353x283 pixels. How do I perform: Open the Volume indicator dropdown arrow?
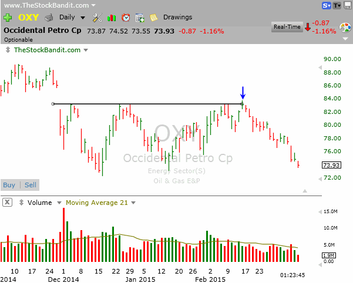coord(59,203)
